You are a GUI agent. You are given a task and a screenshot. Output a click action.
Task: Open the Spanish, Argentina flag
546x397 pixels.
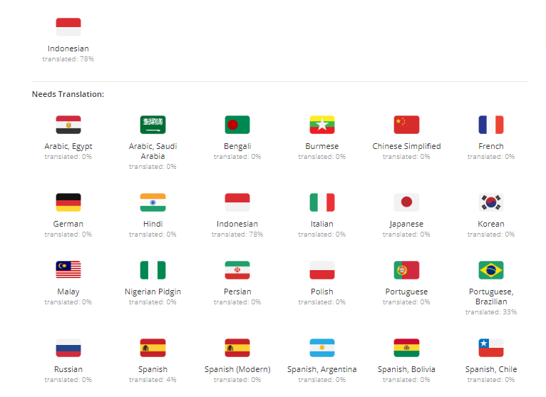[322, 348]
